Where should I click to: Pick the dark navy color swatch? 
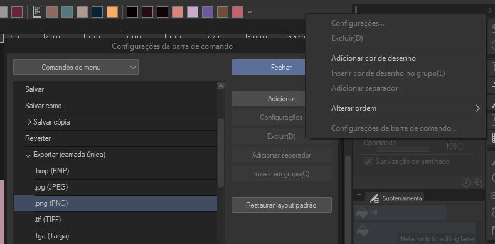point(97,12)
